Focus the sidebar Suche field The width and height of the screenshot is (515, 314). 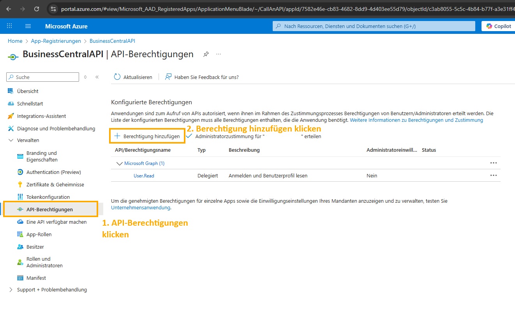pos(43,77)
